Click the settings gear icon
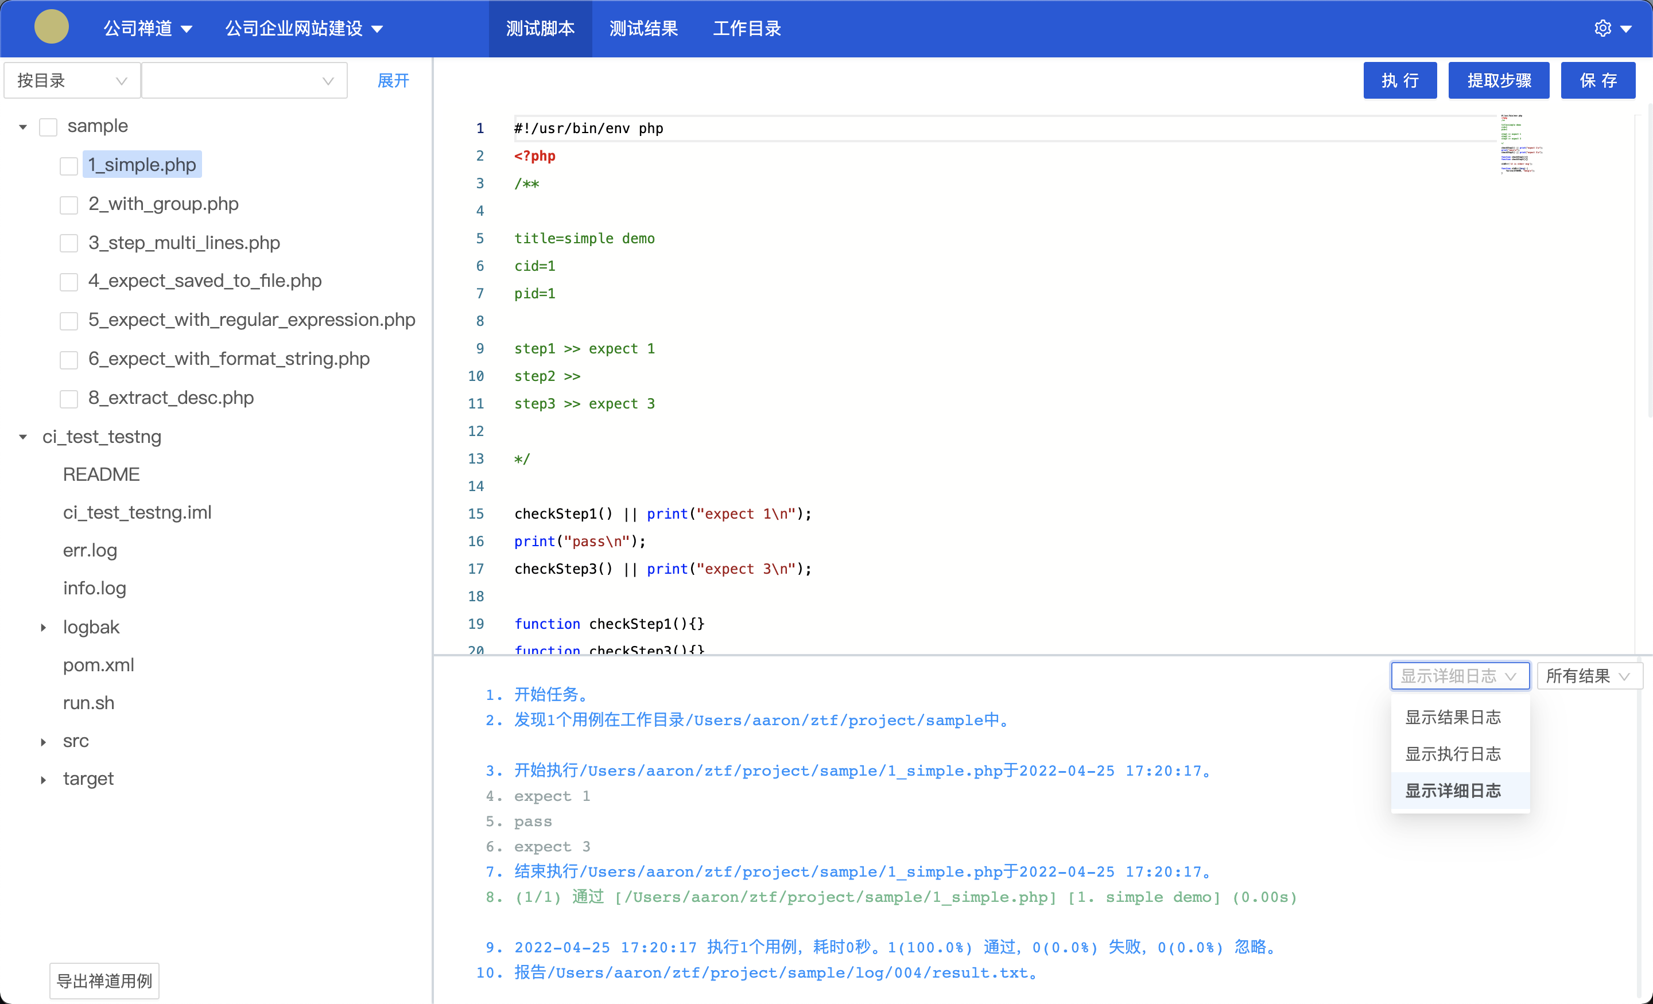This screenshot has height=1004, width=1653. [x=1602, y=28]
